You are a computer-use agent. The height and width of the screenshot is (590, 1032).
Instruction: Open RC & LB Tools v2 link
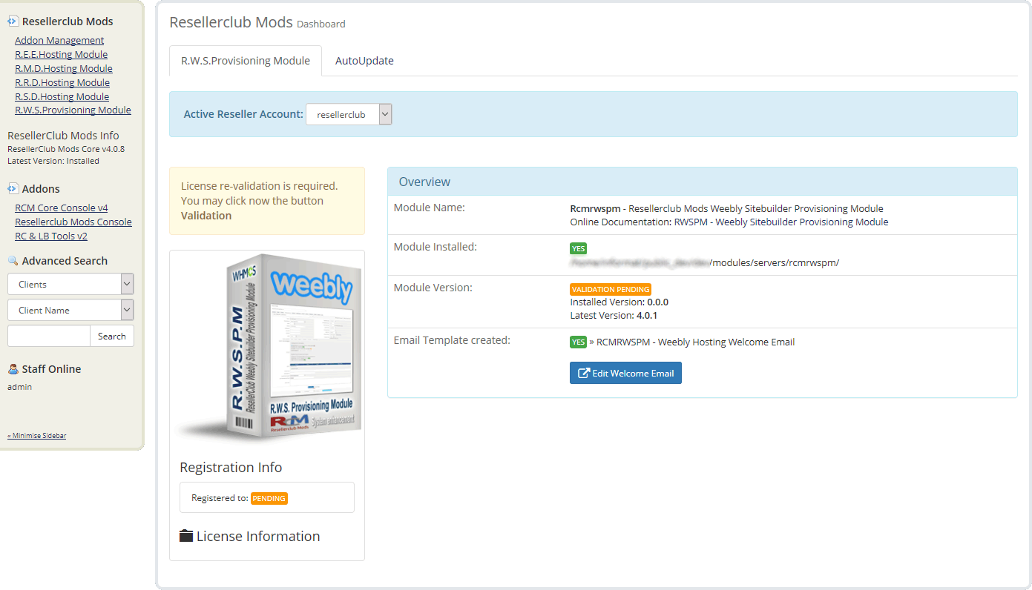pos(51,236)
